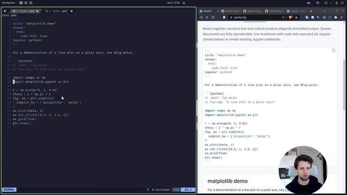347x195 pixels.
Task: Close the first test.qmd editor tab
Action: [x=37, y=11]
